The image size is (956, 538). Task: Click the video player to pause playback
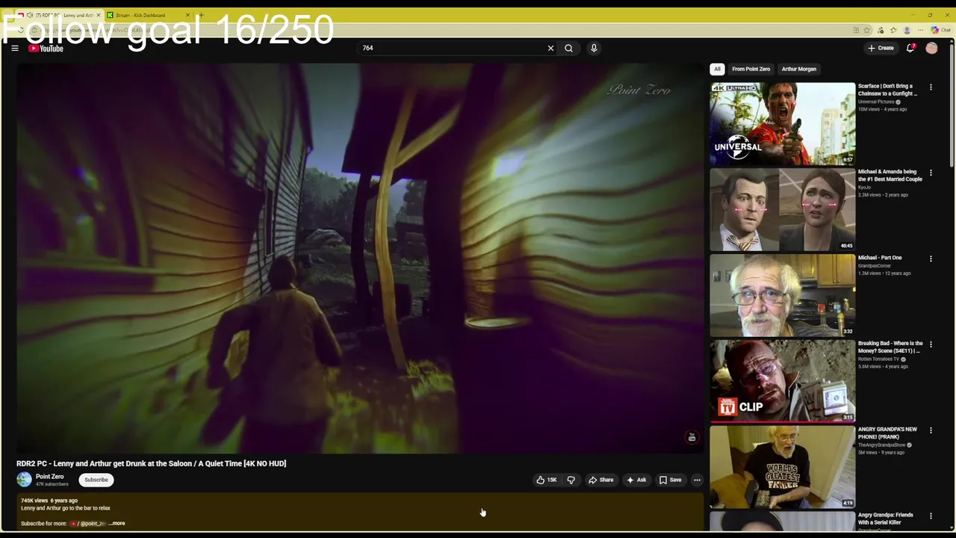pyautogui.click(x=359, y=258)
